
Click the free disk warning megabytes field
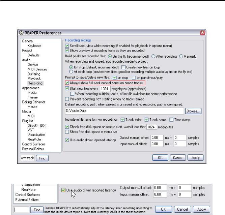[x=152, y=127]
